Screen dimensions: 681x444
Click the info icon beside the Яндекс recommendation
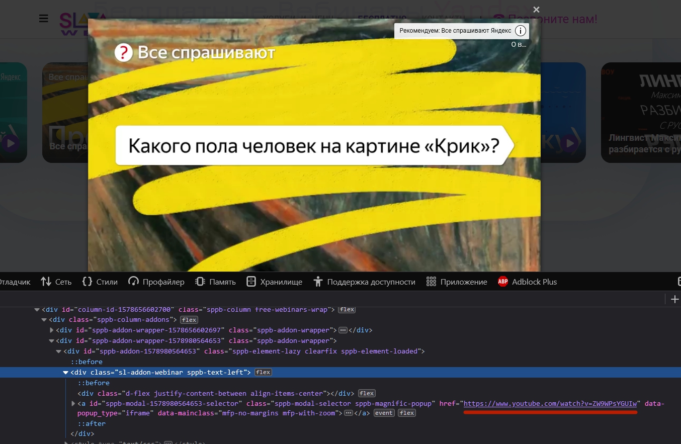pyautogui.click(x=521, y=31)
